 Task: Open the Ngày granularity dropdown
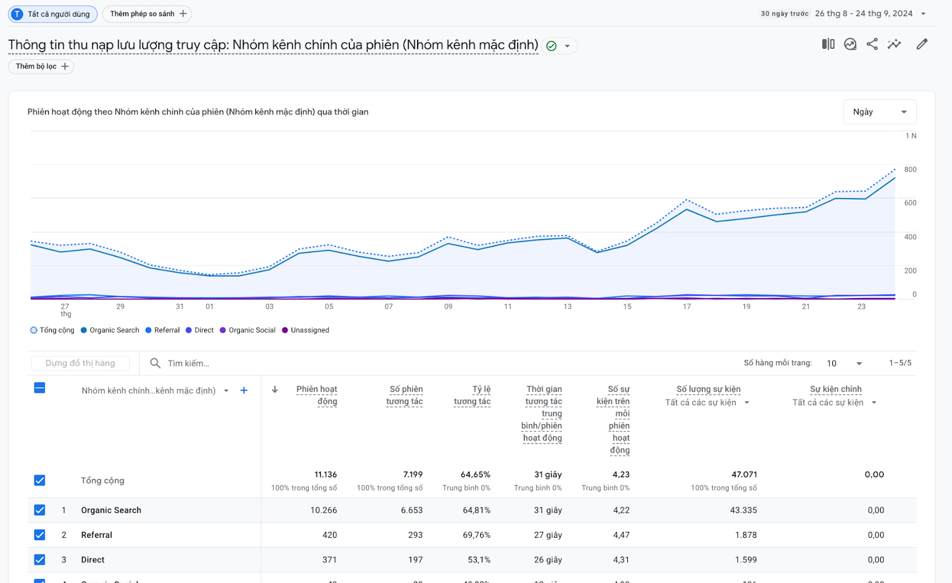click(x=879, y=112)
